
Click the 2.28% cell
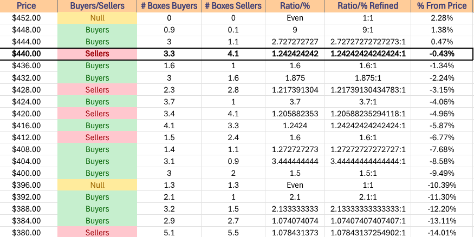(x=442, y=18)
